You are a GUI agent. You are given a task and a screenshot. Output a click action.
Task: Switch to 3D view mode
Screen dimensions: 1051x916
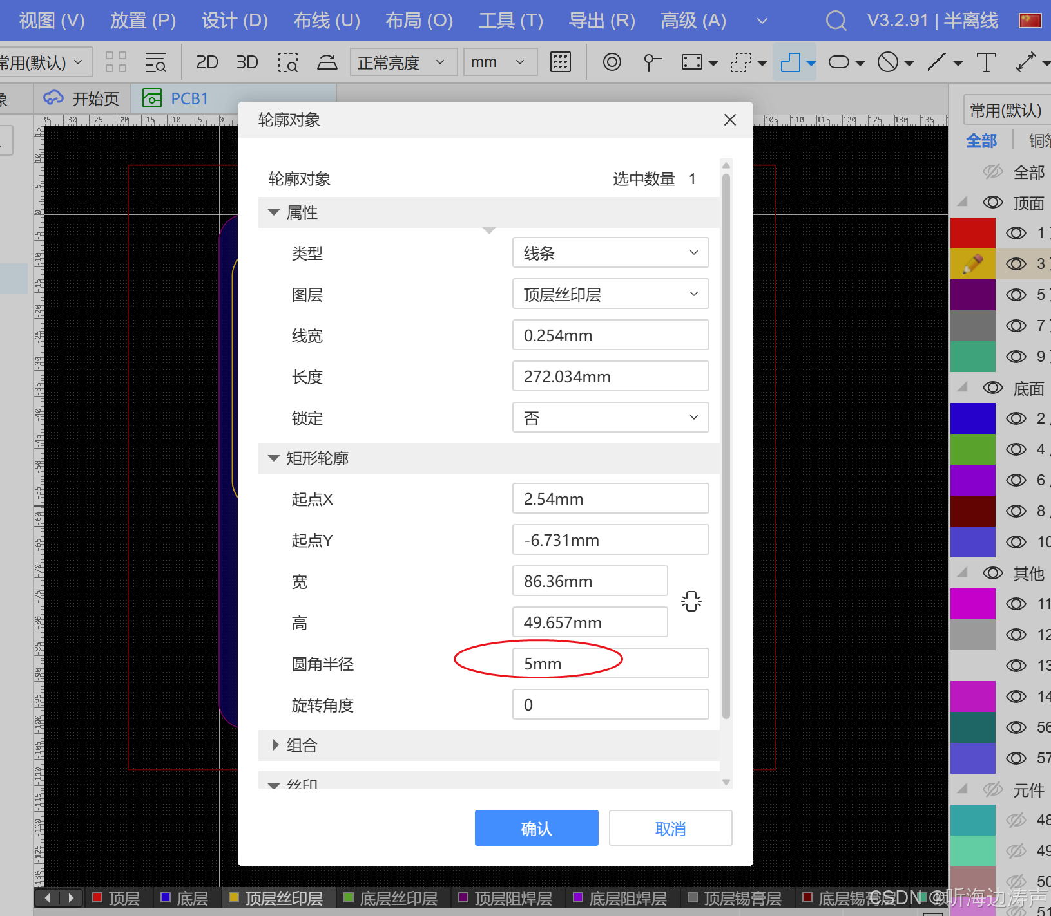tap(247, 62)
